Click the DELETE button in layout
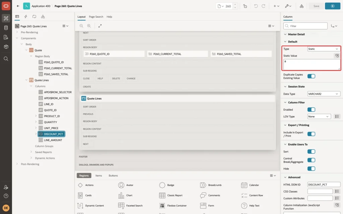Viewport: 343px width, 214px height. (x=116, y=78)
